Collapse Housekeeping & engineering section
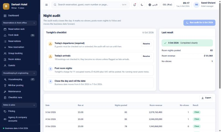 (x=19, y=73)
